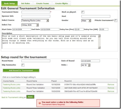Viewport: 121px width, 109px height.
Task: Open Teetering Rocks Links for Round One
Action: 11,84
